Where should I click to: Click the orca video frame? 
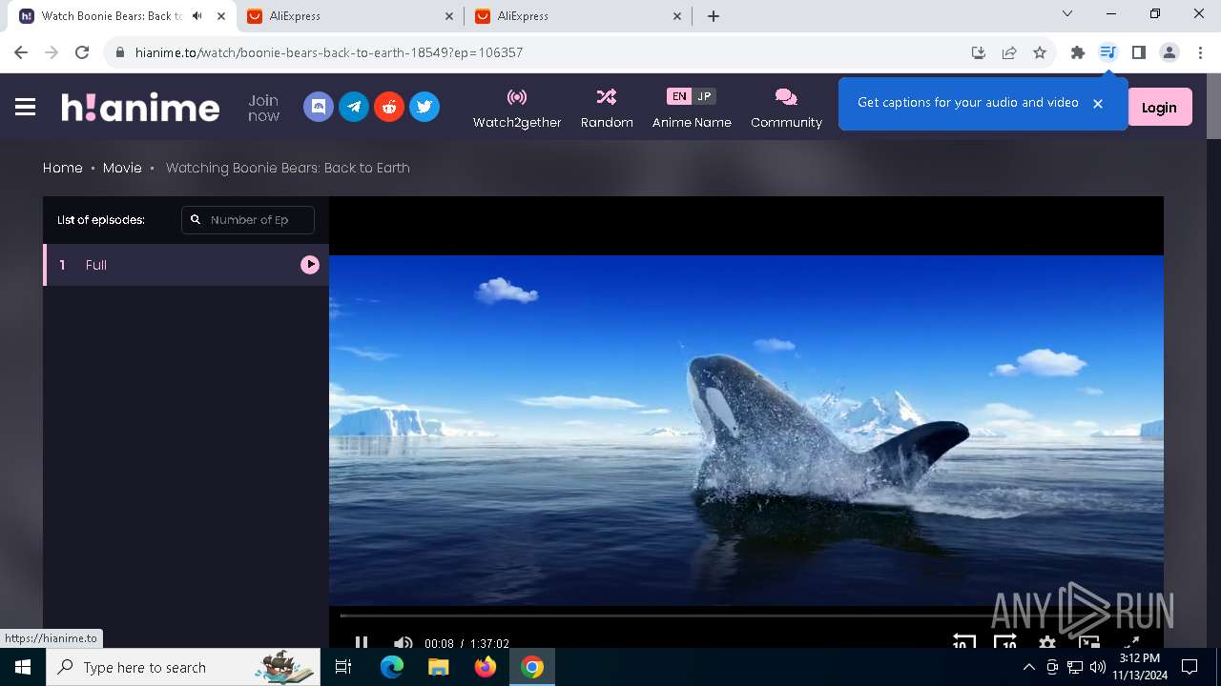click(746, 429)
